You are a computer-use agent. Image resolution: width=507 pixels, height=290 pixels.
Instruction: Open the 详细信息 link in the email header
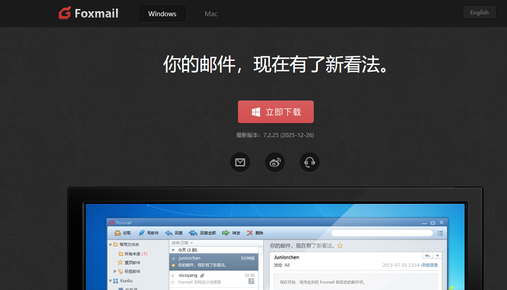[x=429, y=265]
